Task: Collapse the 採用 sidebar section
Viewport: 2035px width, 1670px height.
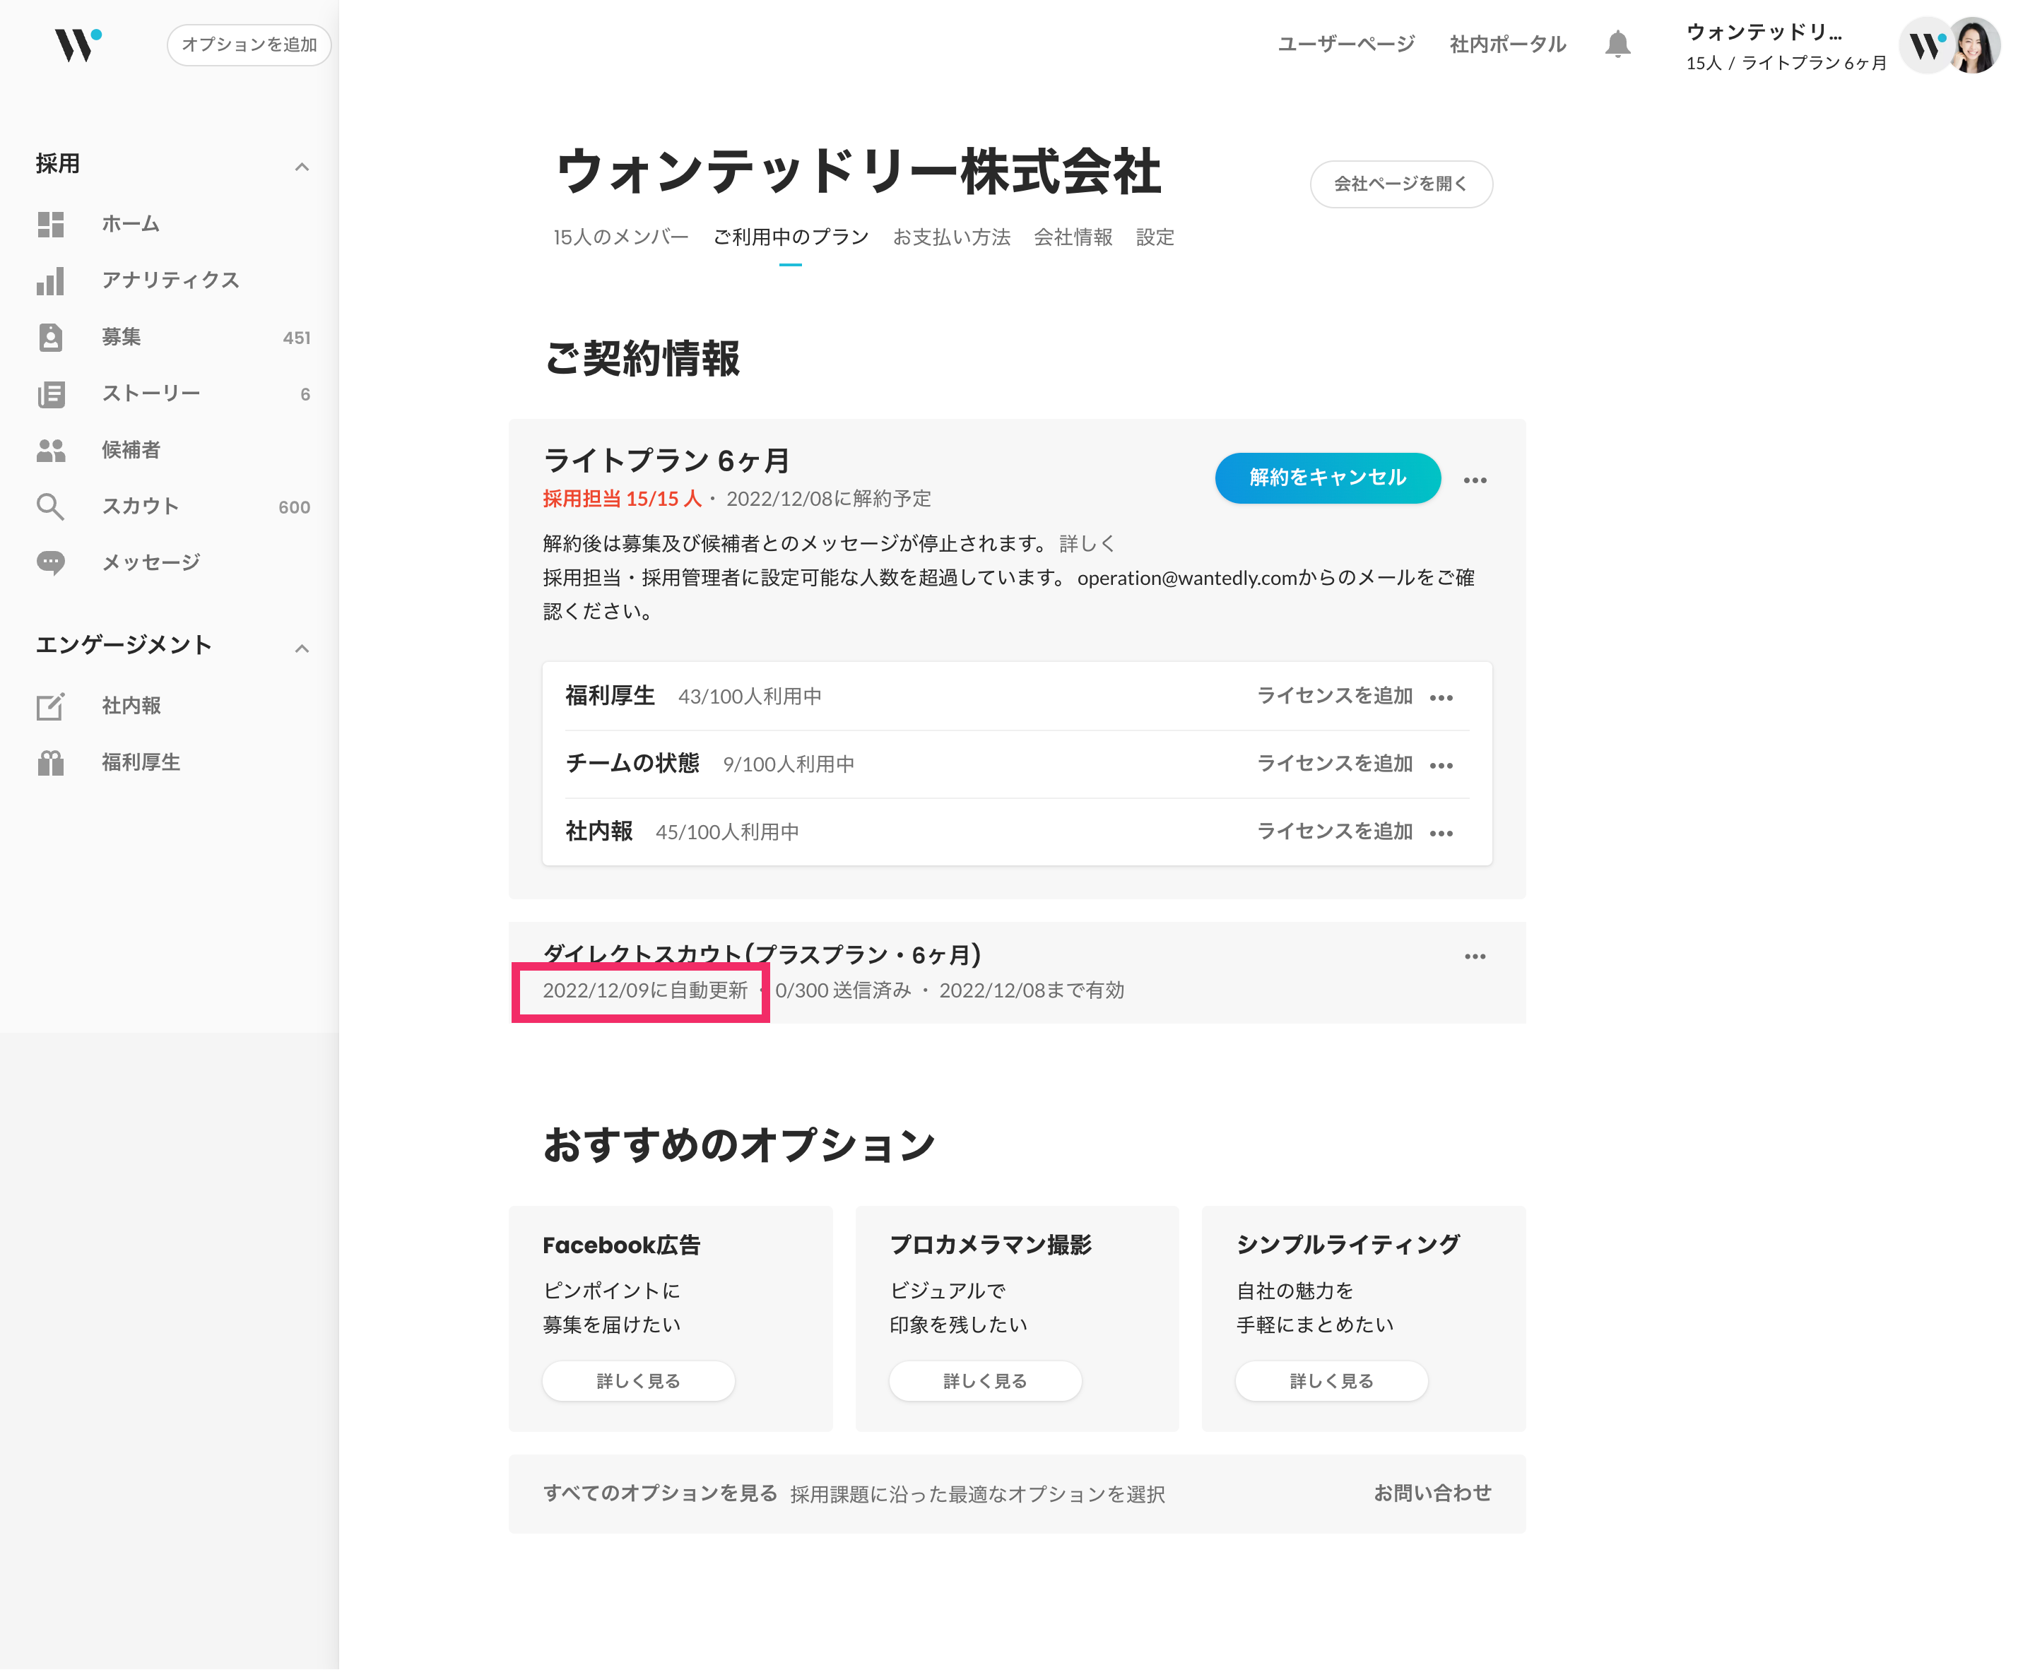Action: pyautogui.click(x=301, y=167)
